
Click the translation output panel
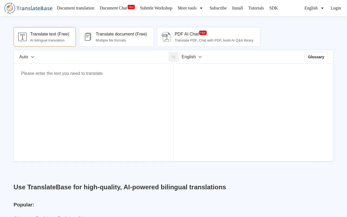pos(253,112)
